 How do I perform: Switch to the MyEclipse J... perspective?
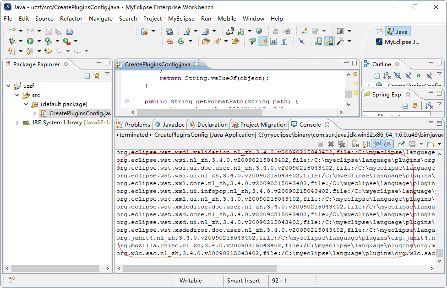pyautogui.click(x=398, y=42)
